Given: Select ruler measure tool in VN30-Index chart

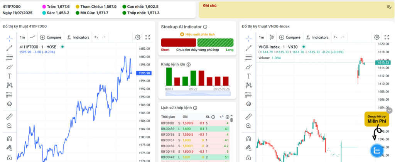Looking at the screenshot, I should 249,116.
